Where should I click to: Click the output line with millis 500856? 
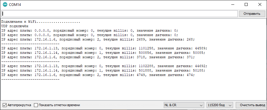click(103, 53)
